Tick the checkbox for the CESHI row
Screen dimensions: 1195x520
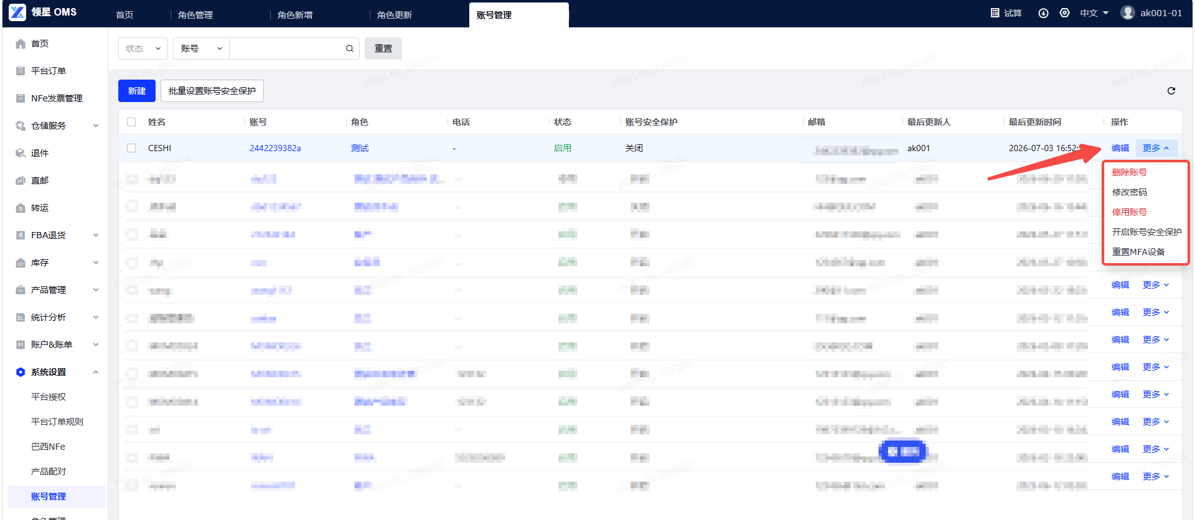click(131, 148)
